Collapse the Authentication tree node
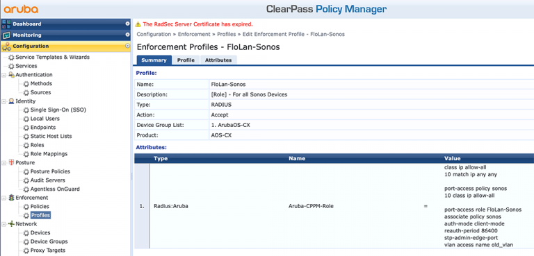Image resolution: width=534 pixels, height=256 pixels. pos(3,75)
